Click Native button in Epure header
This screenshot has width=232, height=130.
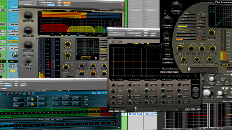[153, 35]
